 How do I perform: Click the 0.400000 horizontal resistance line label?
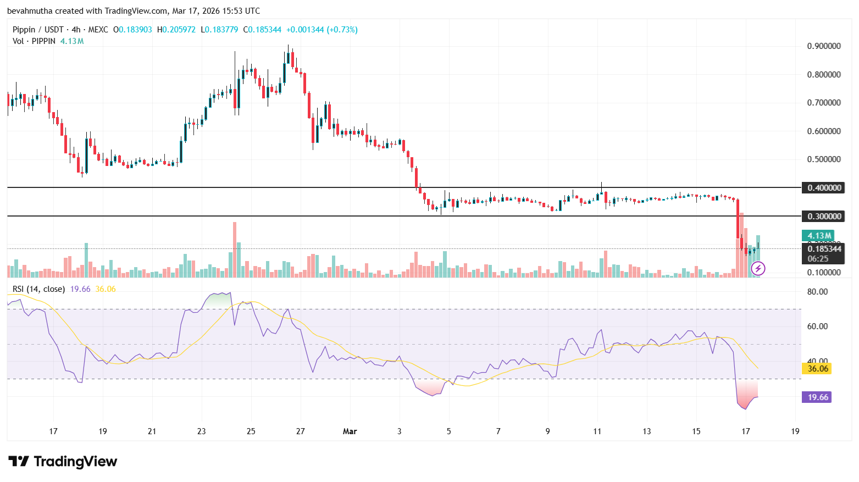823,187
